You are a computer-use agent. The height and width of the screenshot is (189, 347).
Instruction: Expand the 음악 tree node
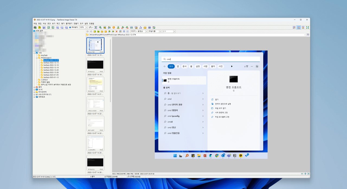click(x=34, y=87)
